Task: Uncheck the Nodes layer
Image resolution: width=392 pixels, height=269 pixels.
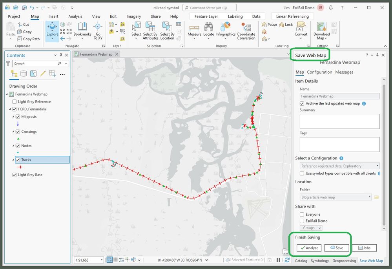Action: coord(18,146)
